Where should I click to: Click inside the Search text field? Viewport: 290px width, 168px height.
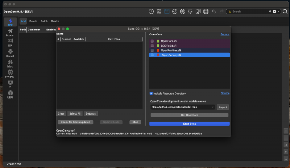[250, 12]
